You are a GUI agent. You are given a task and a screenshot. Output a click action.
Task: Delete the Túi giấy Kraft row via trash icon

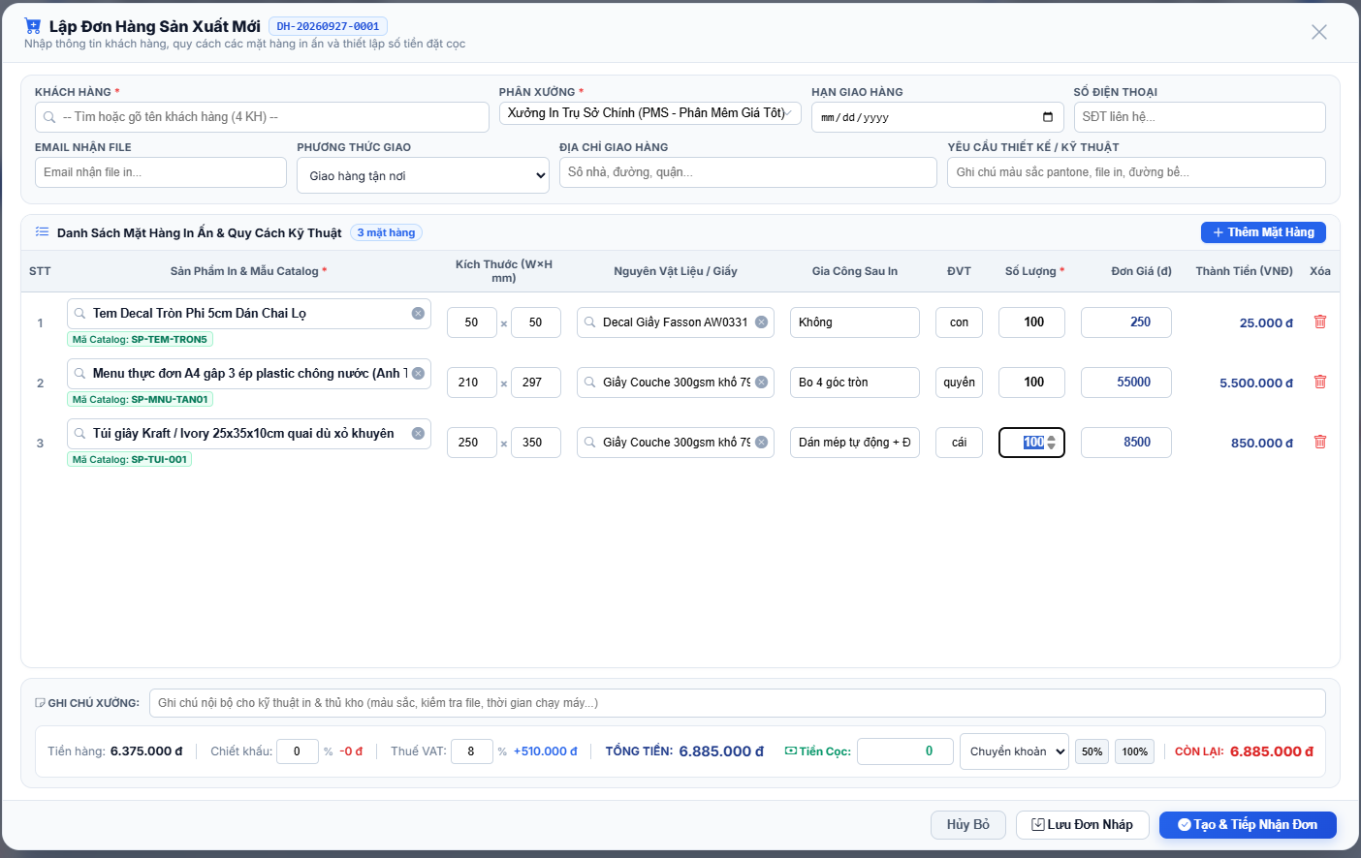point(1319,442)
